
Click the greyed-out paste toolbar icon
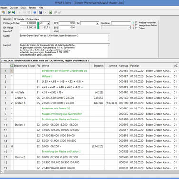coord(29,12)
